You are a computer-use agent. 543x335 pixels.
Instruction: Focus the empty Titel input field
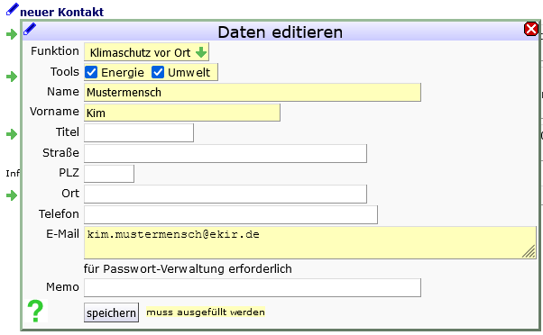point(139,132)
